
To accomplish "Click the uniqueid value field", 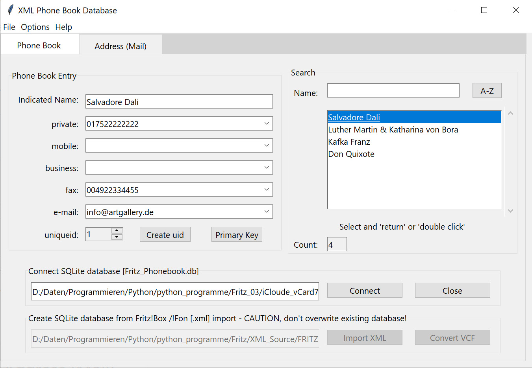I will (98, 234).
